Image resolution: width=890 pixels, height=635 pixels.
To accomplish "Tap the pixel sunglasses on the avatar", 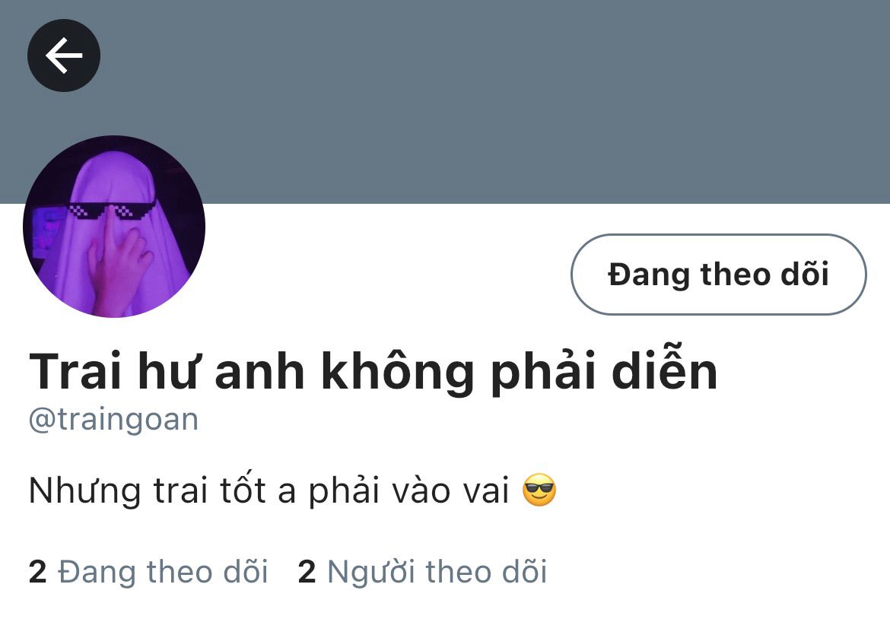I will 112,210.
